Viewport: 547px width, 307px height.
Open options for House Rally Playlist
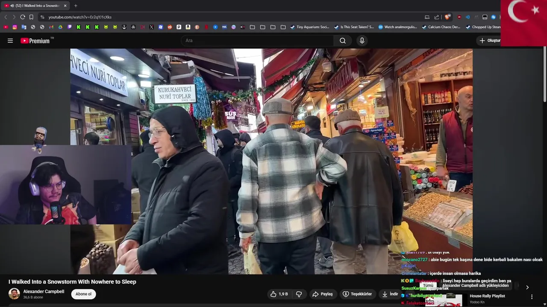coord(532,297)
